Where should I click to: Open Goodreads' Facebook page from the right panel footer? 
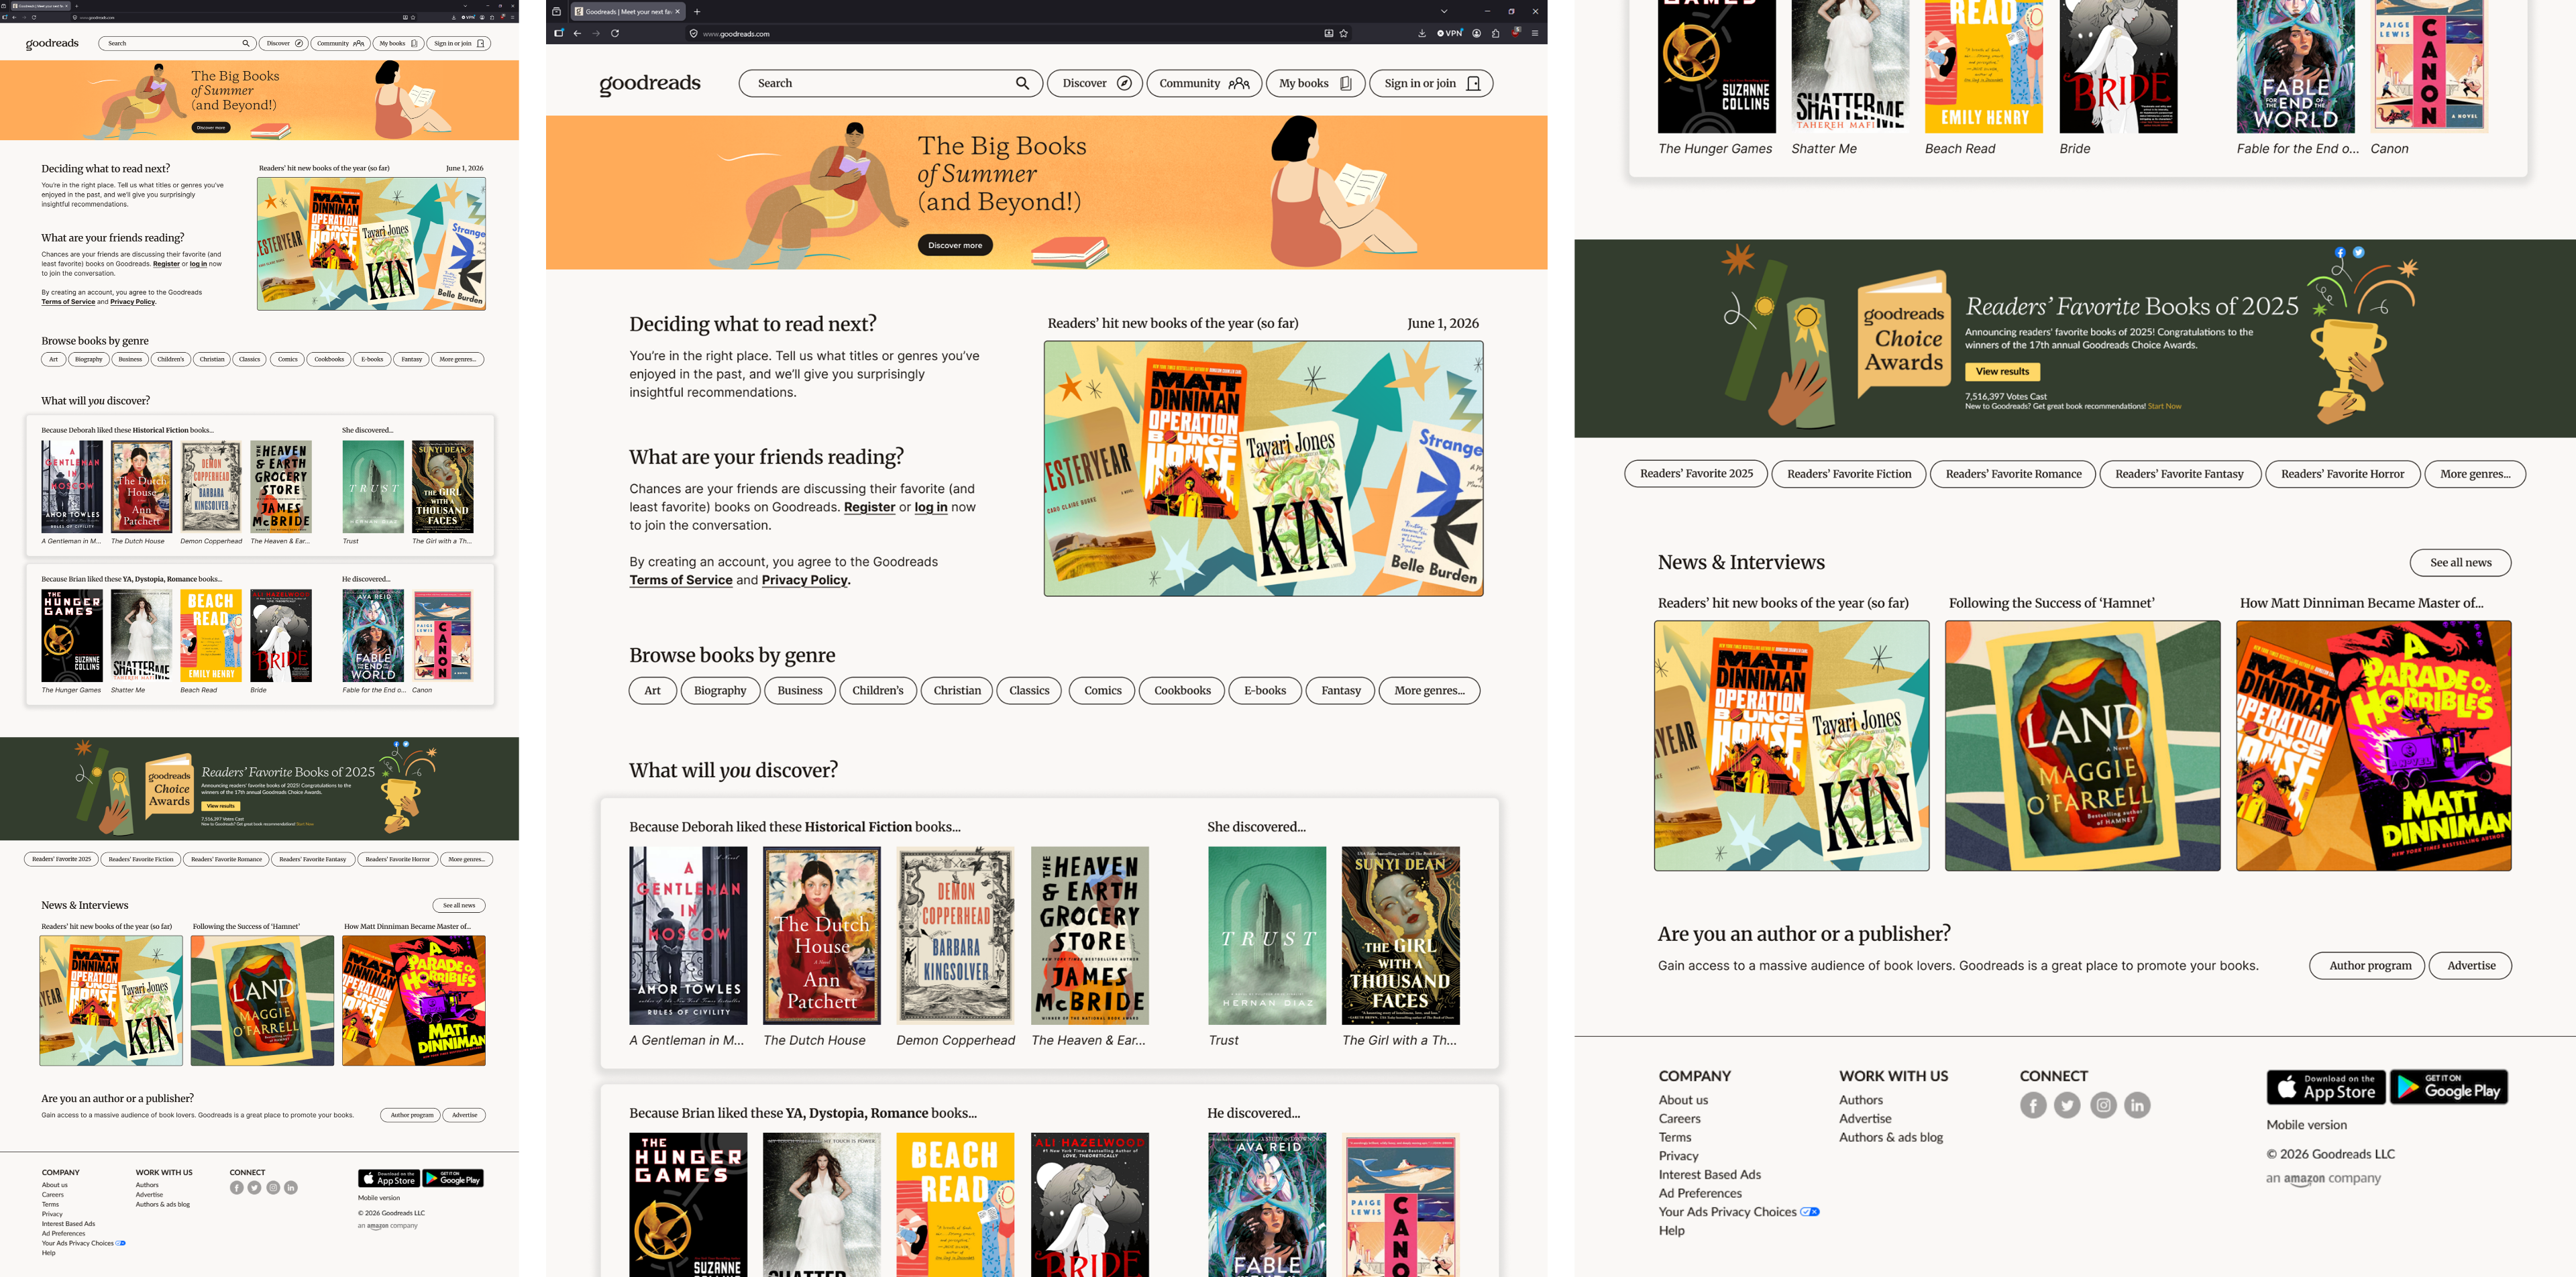pyautogui.click(x=2033, y=1105)
